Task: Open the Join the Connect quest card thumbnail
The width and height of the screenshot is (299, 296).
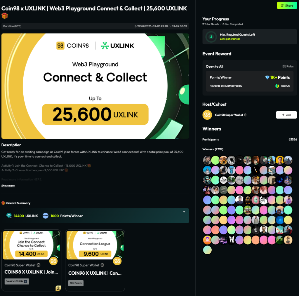Action: [32, 245]
